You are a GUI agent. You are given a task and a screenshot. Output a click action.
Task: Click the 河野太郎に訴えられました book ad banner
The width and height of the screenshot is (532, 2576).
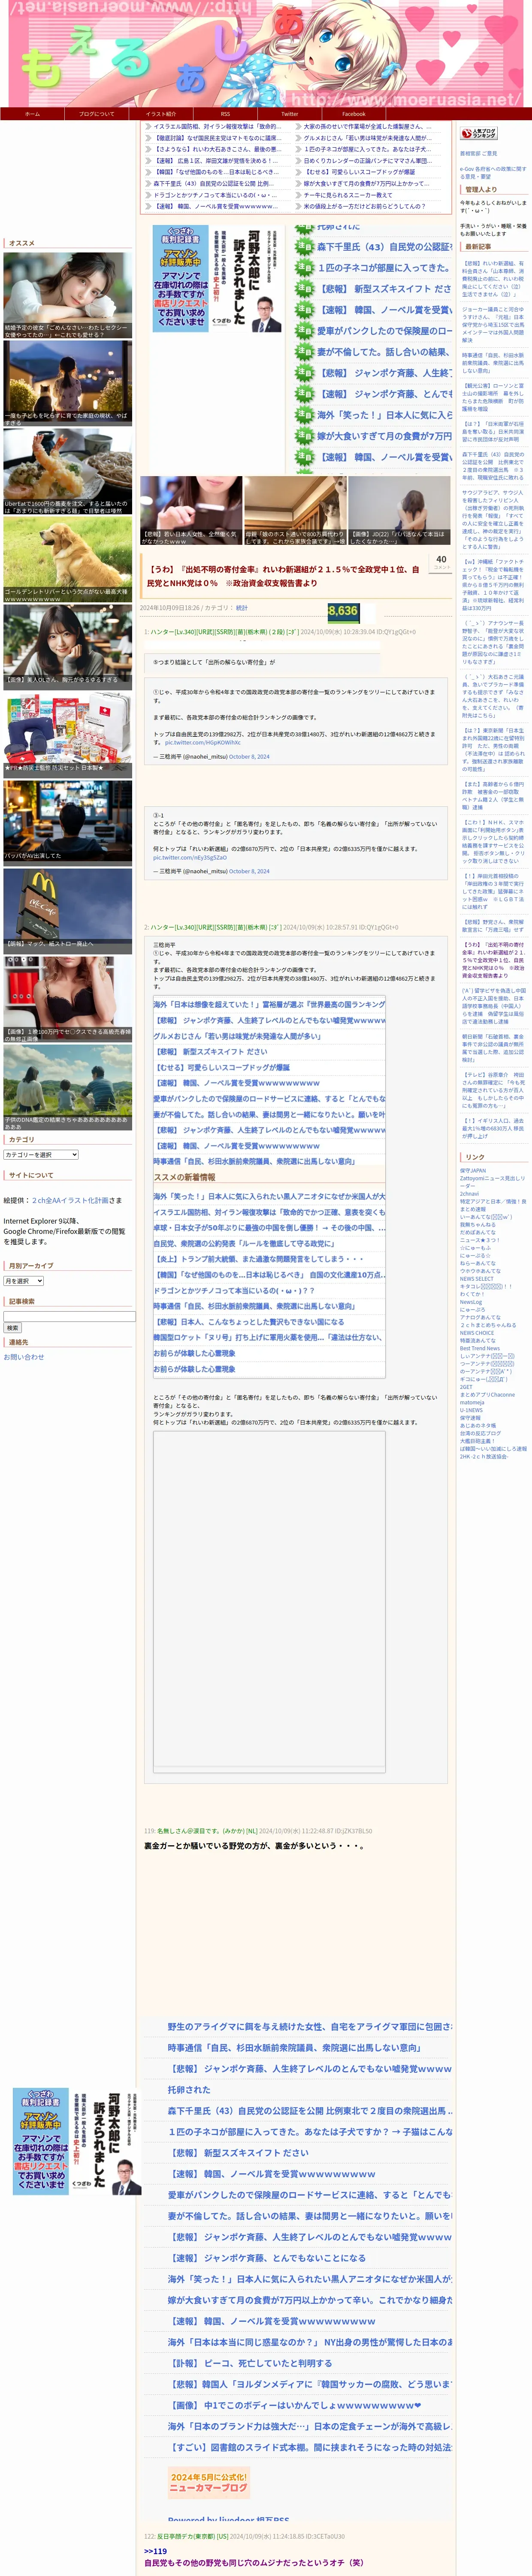point(217,278)
